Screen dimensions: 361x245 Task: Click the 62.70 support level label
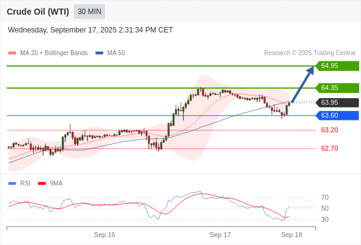coord(329,148)
